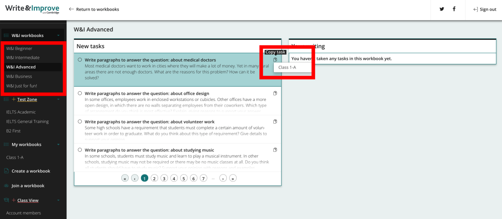The height and width of the screenshot is (219, 502).
Task: Click the Sign out button
Action: (484, 9)
